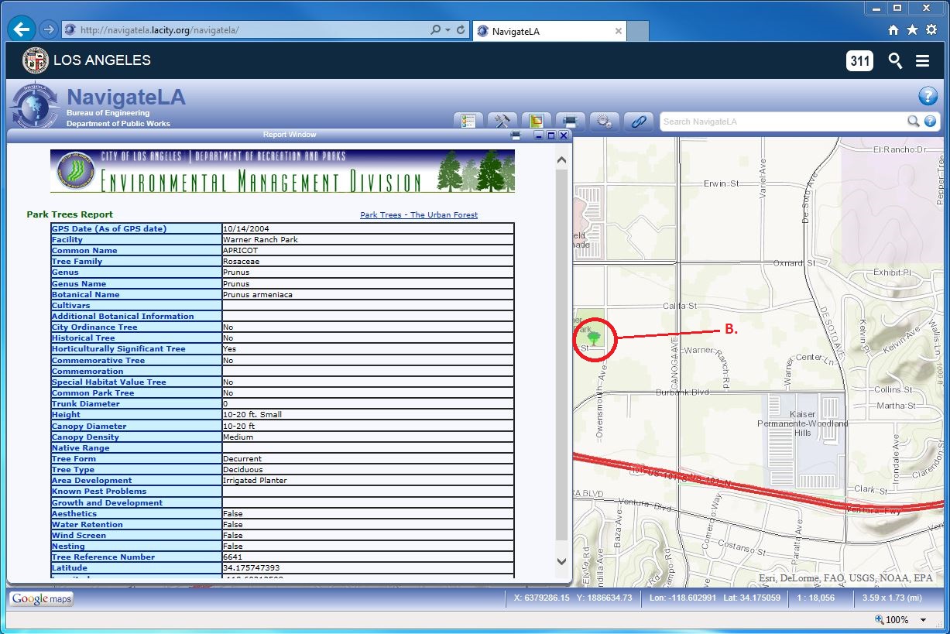Open address bar search dropdown arrow
The image size is (950, 634).
pyautogui.click(x=448, y=30)
